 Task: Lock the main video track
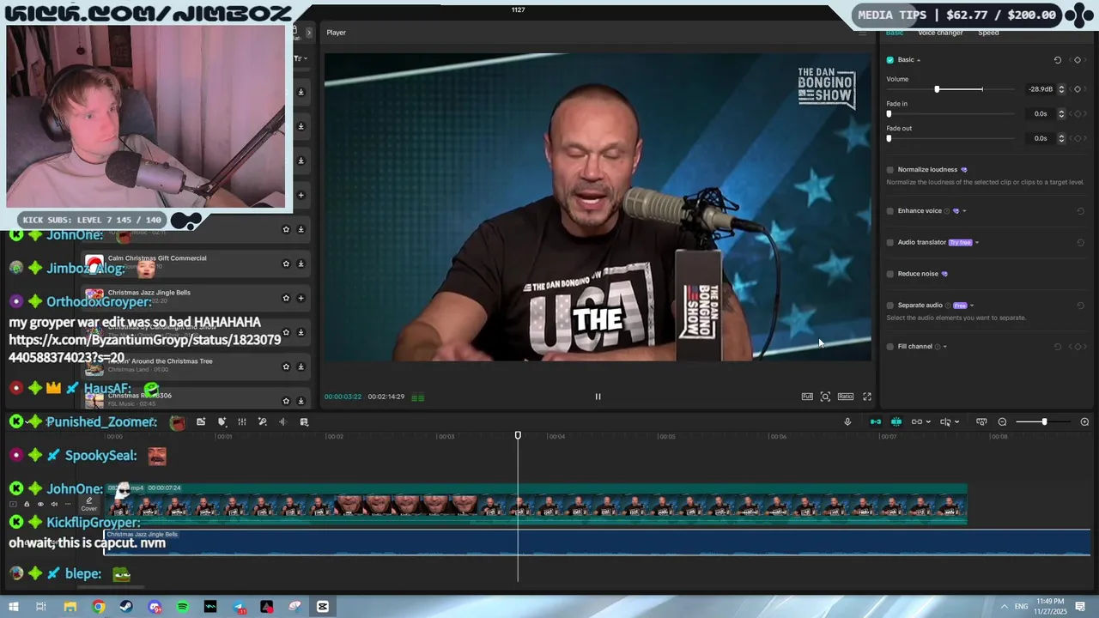click(27, 505)
